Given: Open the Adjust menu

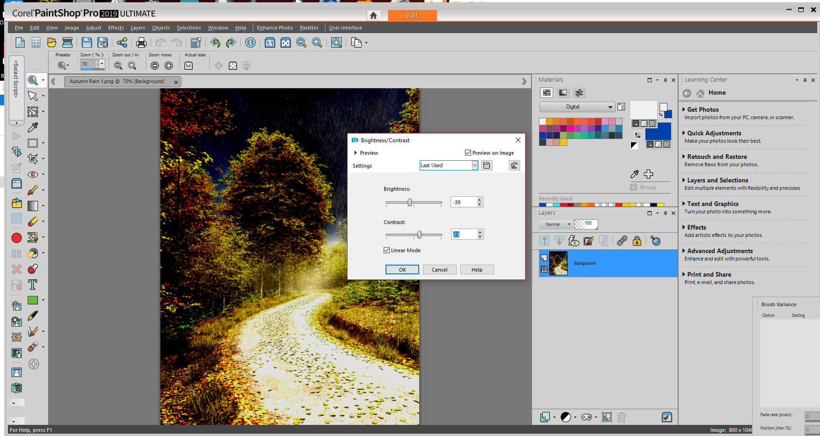Looking at the screenshot, I should [x=93, y=28].
